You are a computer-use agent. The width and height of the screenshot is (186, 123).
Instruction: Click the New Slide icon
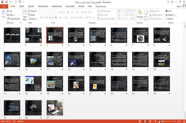25,12
